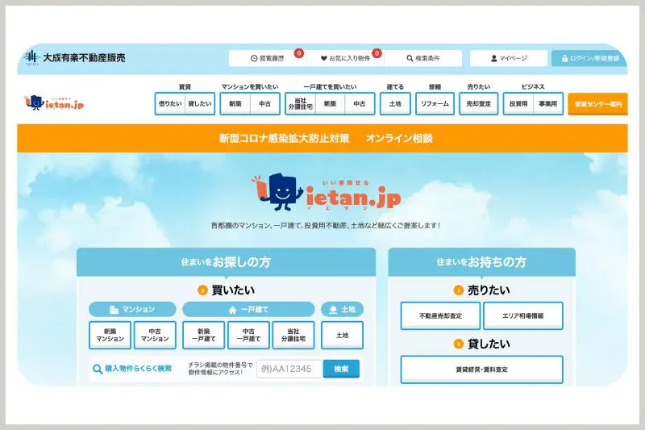Click blue 検索 button
Viewport: 645px width, 430px height.
(341, 369)
